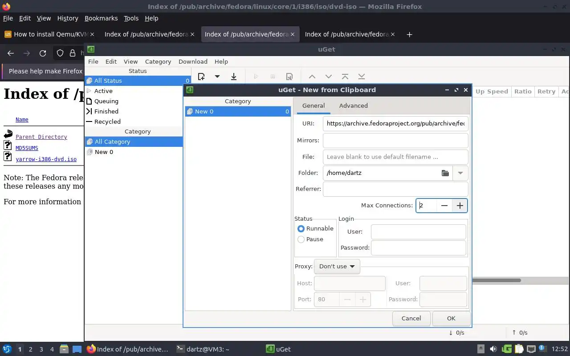The height and width of the screenshot is (356, 570).
Task: Open the dropdown arrow beside new download icon
Action: coord(217,77)
